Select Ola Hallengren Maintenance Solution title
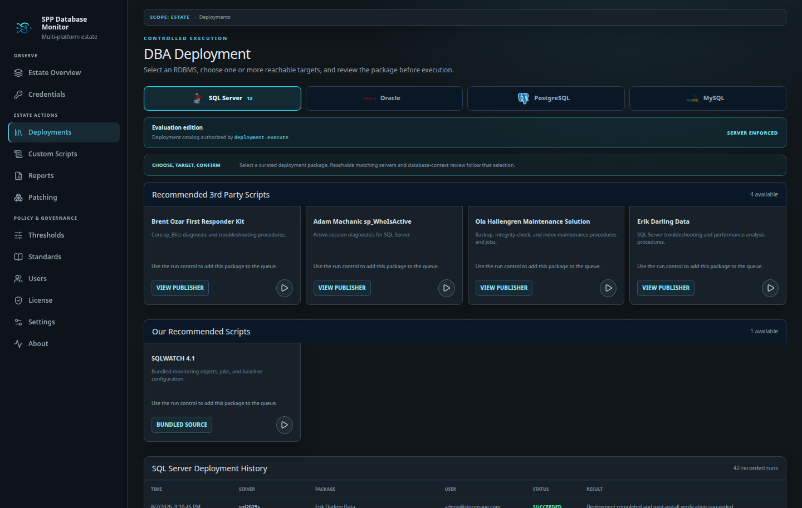This screenshot has height=508, width=802. point(532,221)
